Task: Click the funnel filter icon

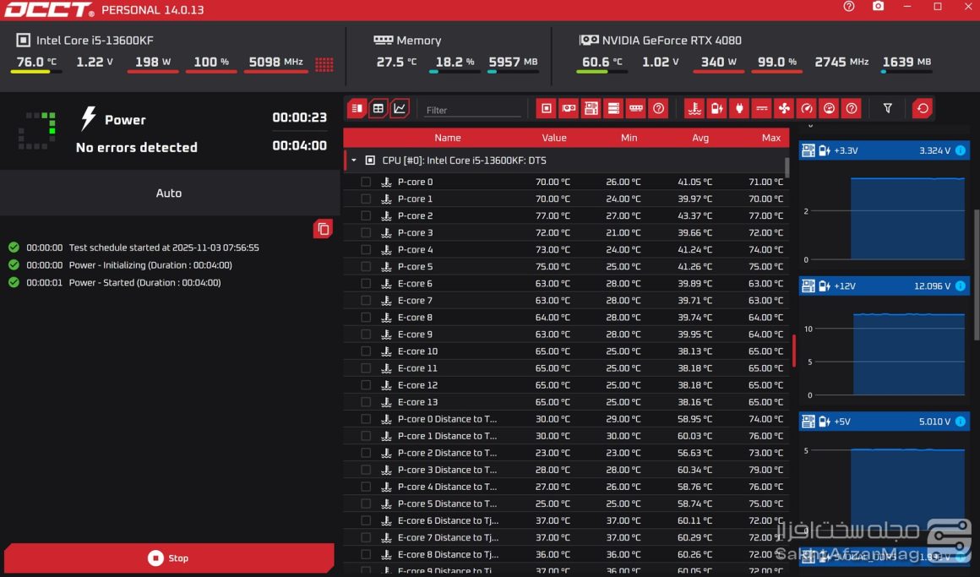Action: point(887,108)
